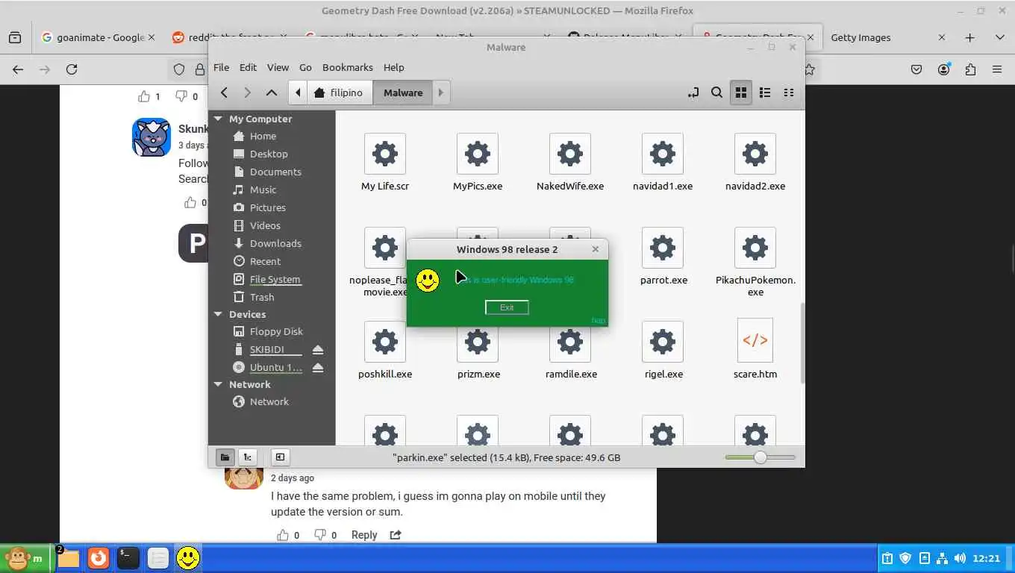Open the volume control in system tray
Screen dimensions: 1015x573
click(959, 558)
